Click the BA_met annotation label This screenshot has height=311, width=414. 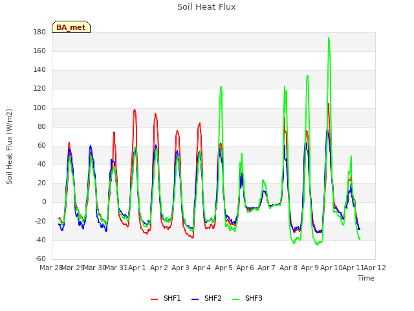pos(71,27)
